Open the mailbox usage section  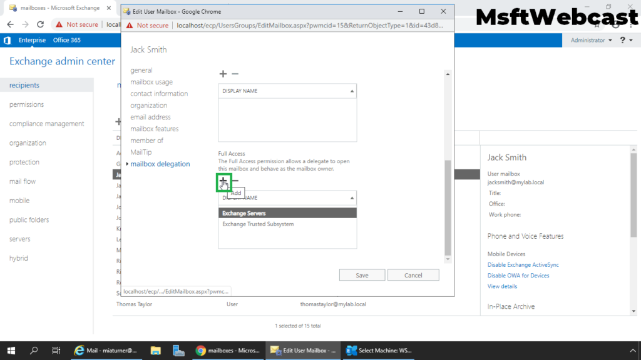point(151,82)
